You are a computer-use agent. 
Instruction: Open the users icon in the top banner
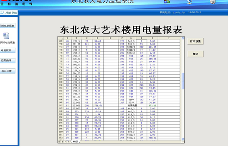(x=167, y=2)
